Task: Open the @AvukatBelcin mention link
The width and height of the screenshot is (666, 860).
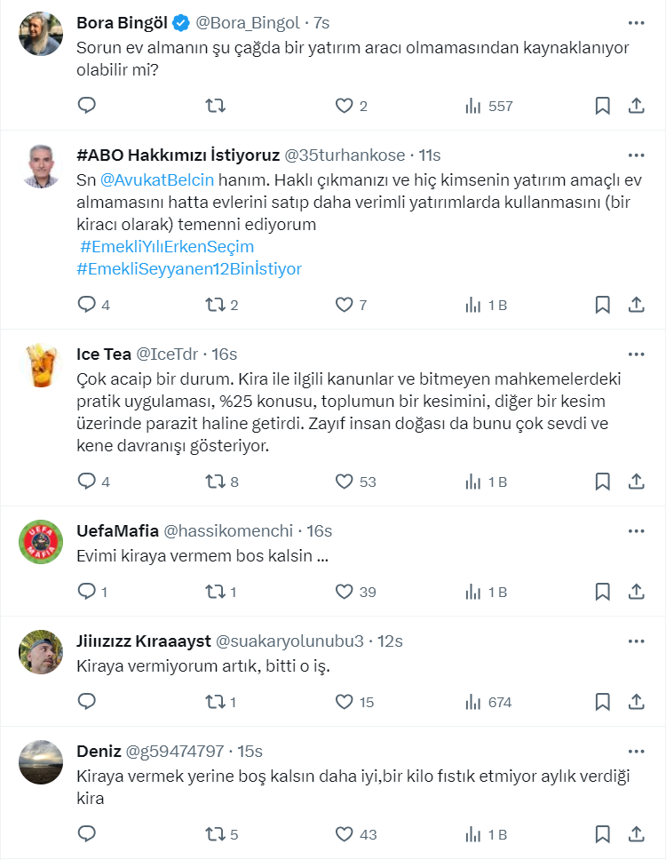Action: tap(157, 179)
